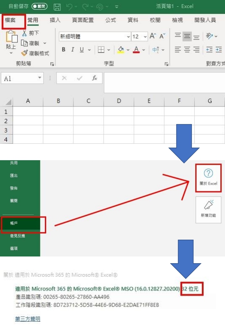Open the font size dropdown
Viewport: 225px width, 333px height.
tap(145, 37)
